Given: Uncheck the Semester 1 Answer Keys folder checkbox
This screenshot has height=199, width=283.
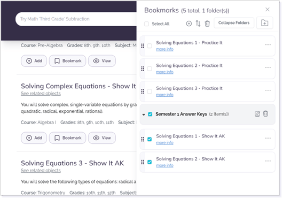Looking at the screenshot, I should [x=150, y=114].
